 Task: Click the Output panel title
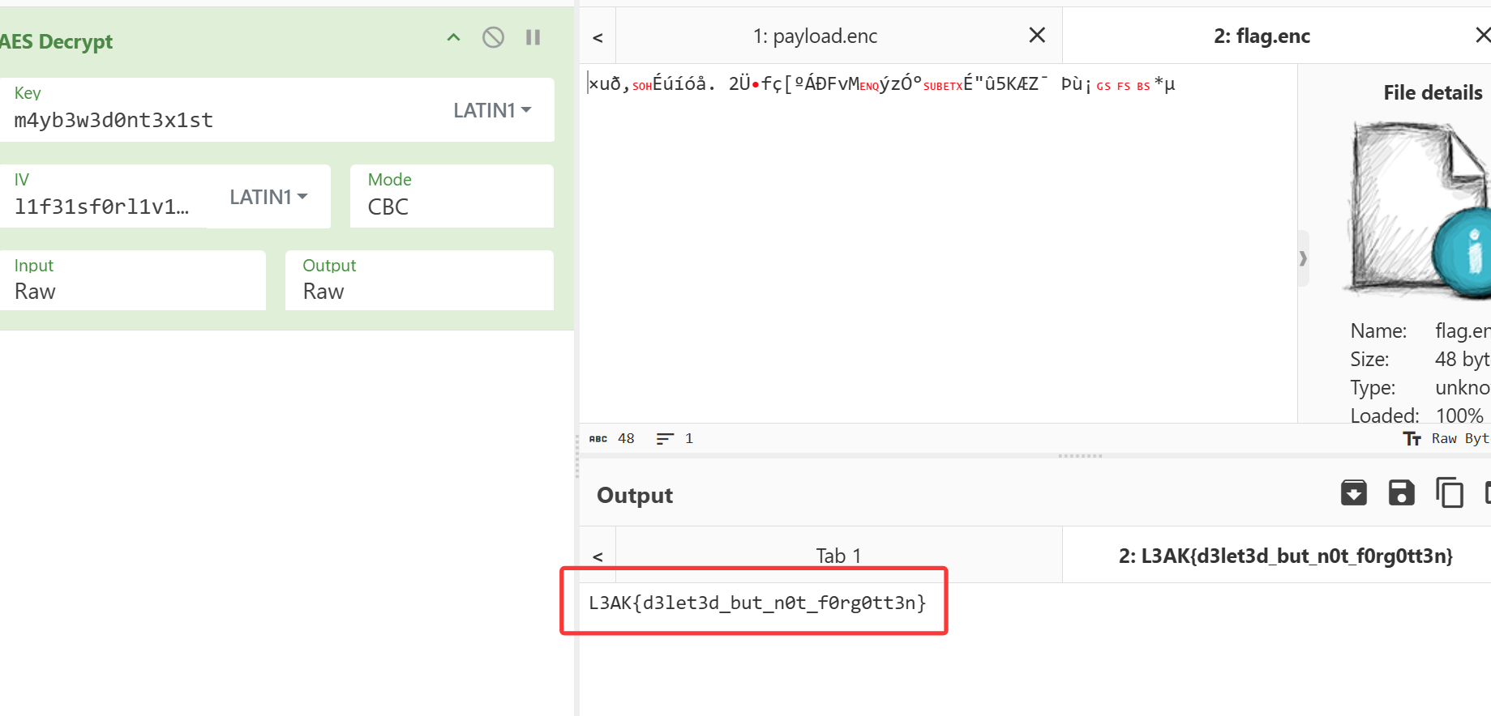click(635, 495)
